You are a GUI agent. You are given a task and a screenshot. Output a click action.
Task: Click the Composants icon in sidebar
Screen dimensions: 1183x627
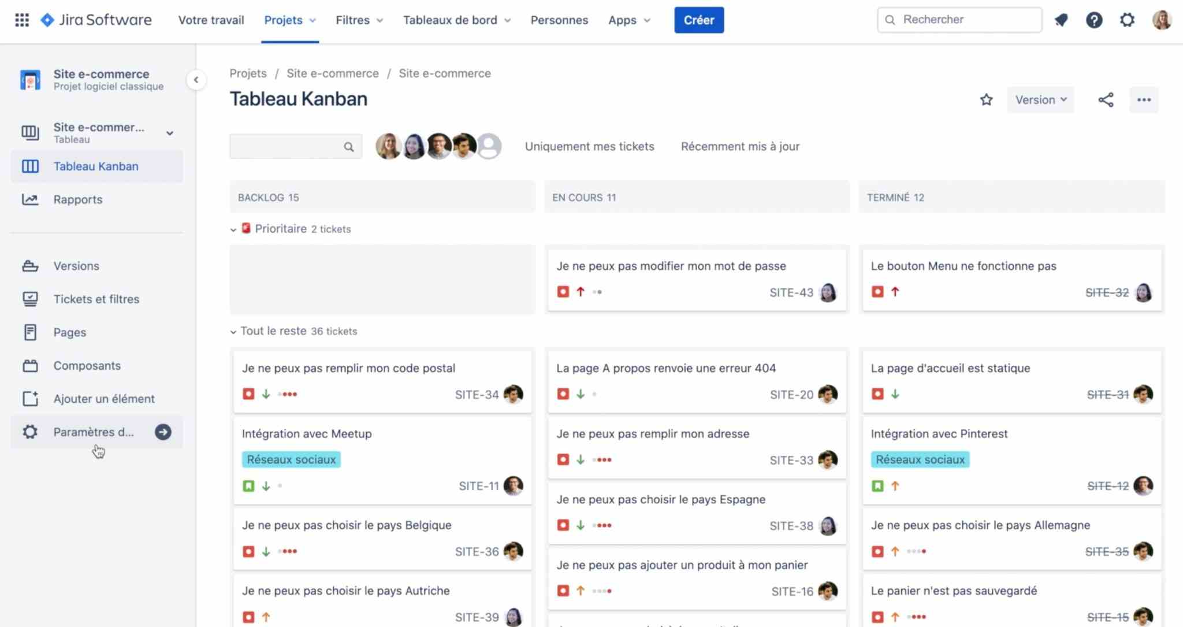[30, 365]
